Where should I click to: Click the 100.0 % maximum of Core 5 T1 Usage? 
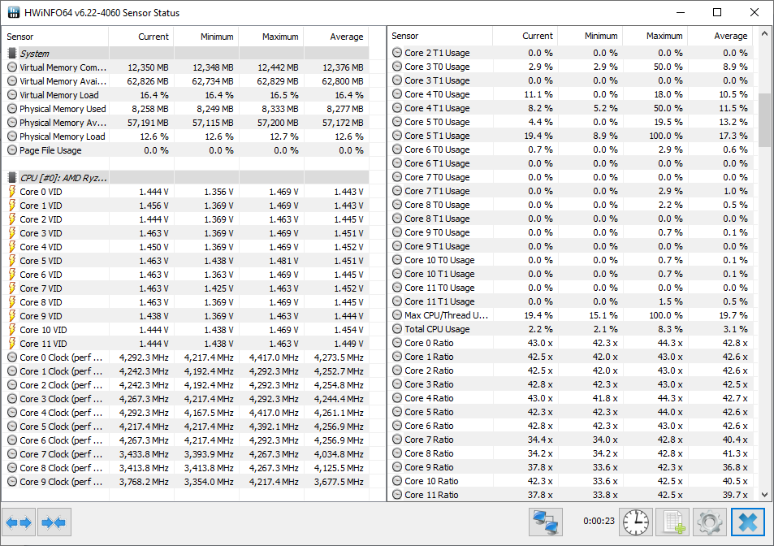click(666, 135)
